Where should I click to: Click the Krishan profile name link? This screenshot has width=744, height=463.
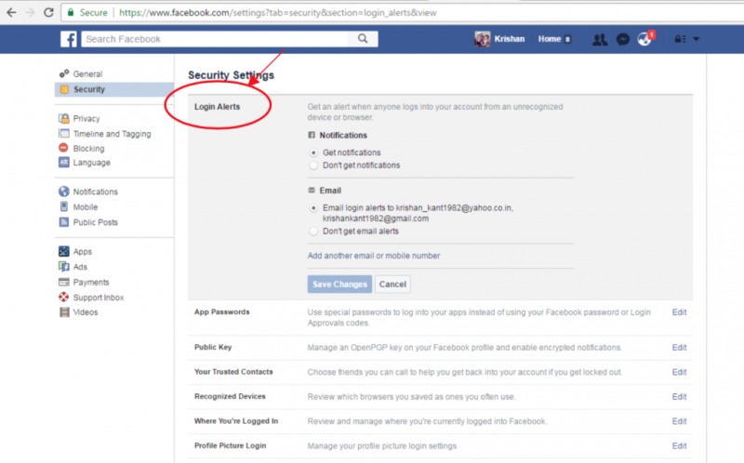(510, 39)
